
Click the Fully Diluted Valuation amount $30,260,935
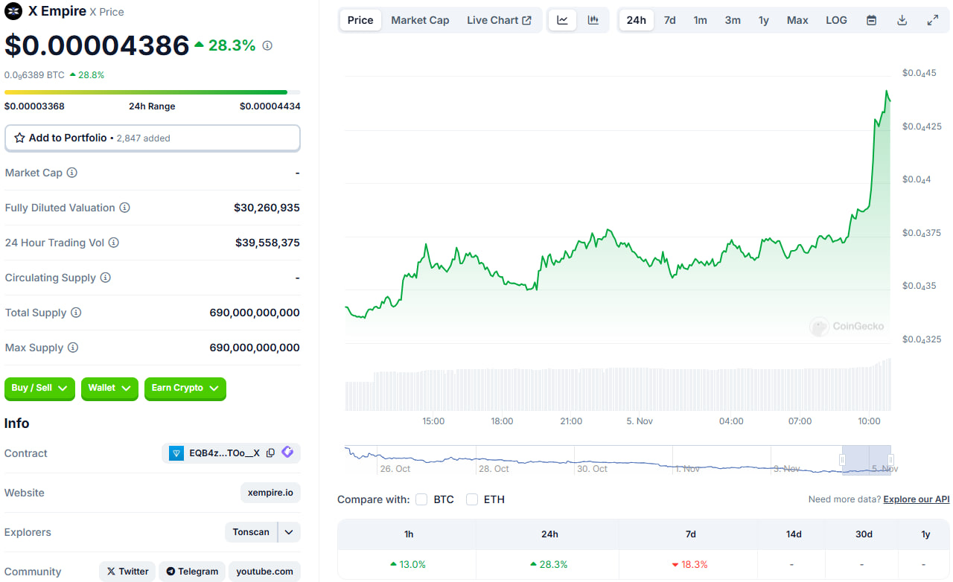(267, 208)
